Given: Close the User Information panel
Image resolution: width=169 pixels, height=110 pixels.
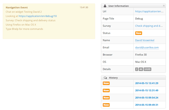Looking at the screenshot, I should tap(164, 5).
